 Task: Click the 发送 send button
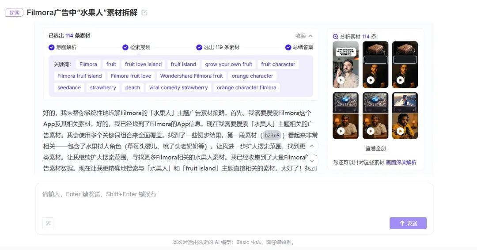click(408, 223)
